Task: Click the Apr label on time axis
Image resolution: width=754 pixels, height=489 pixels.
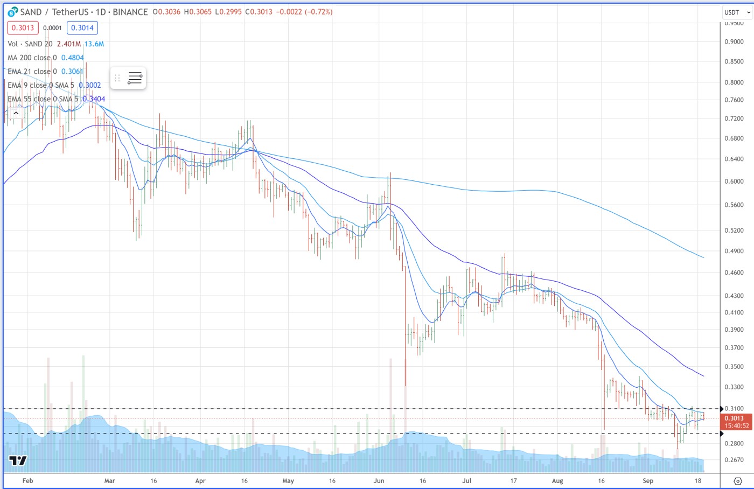Action: [200, 481]
